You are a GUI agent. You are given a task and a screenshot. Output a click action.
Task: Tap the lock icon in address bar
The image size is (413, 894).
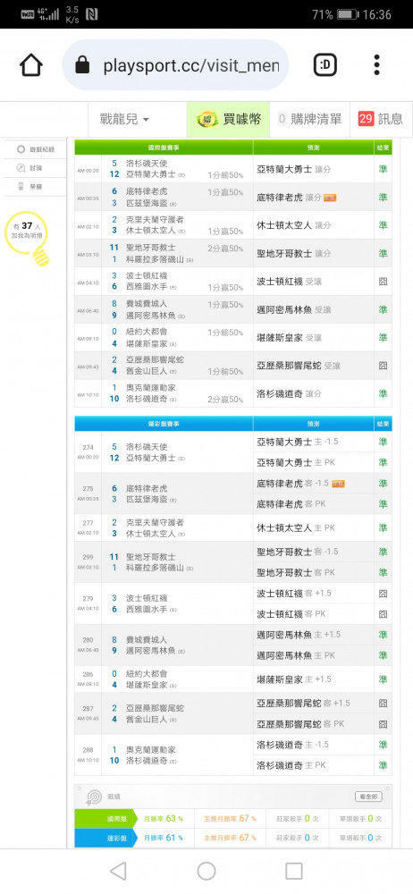point(82,66)
